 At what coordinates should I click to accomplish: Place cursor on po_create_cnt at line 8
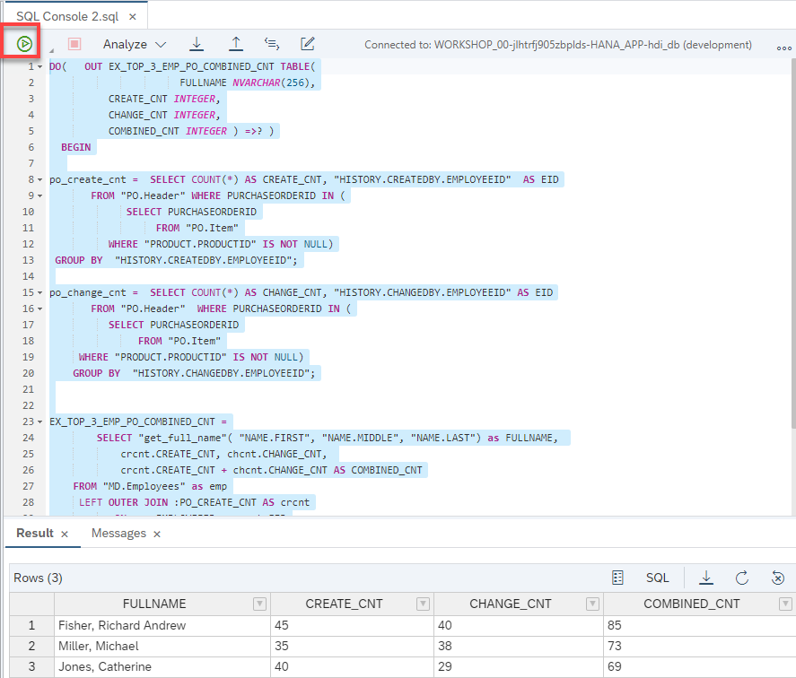coord(88,179)
